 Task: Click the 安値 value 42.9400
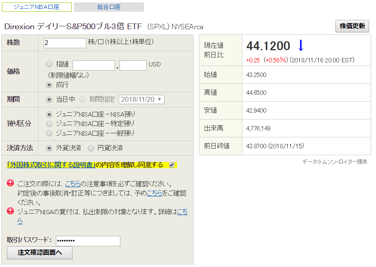tap(256, 111)
